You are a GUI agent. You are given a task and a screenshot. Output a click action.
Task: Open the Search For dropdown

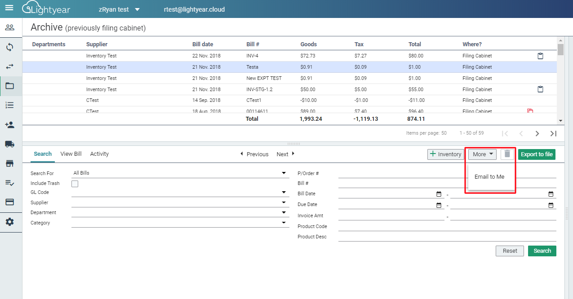(x=284, y=172)
